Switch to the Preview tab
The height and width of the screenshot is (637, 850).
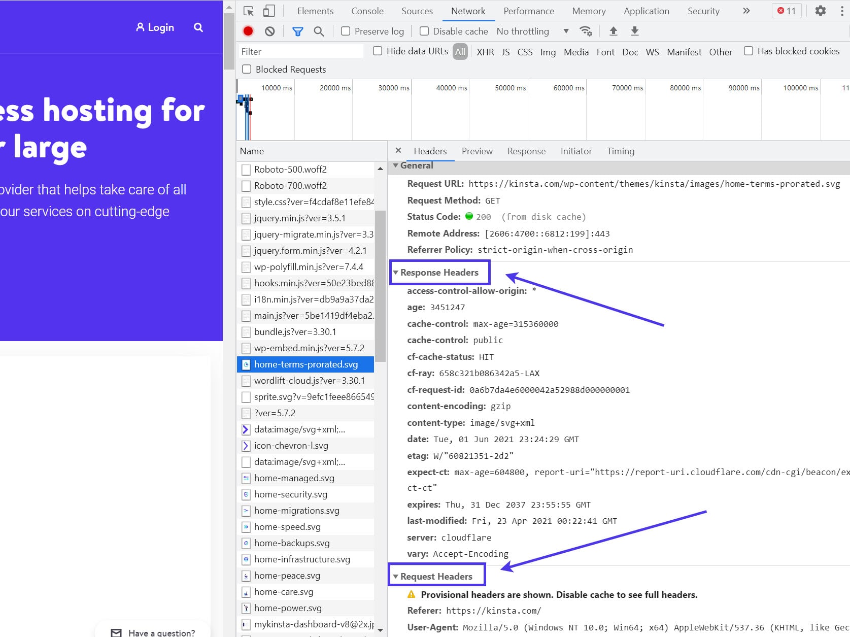(x=477, y=151)
